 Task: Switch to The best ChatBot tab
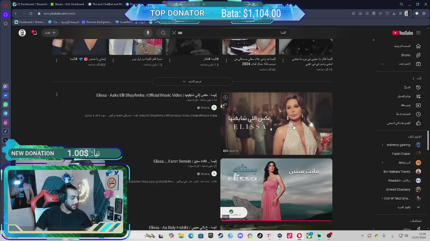[105, 4]
